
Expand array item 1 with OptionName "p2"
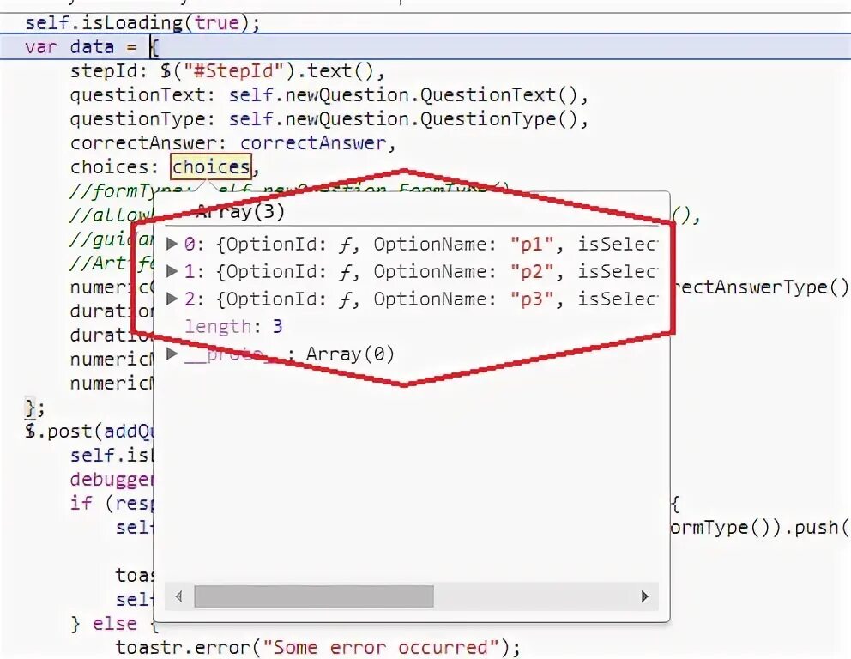tap(172, 271)
